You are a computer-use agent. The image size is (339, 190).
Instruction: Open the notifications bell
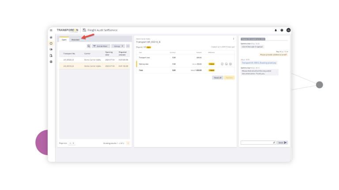tap(276, 30)
